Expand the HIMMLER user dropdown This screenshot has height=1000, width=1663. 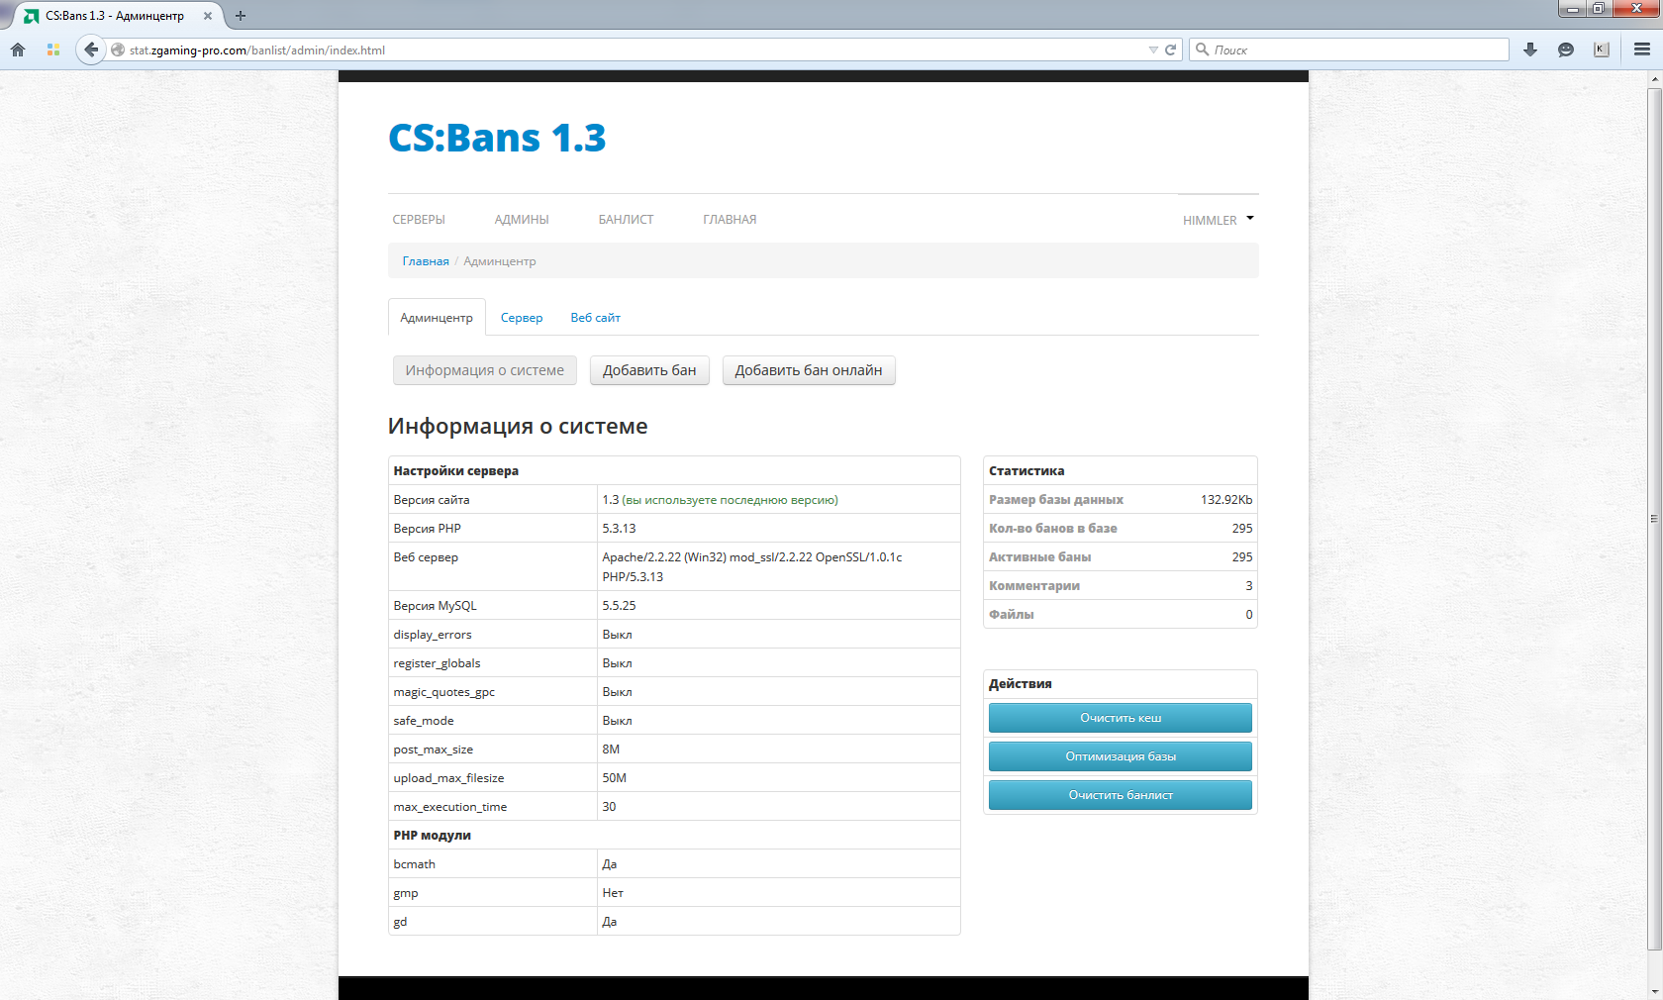coord(1218,220)
